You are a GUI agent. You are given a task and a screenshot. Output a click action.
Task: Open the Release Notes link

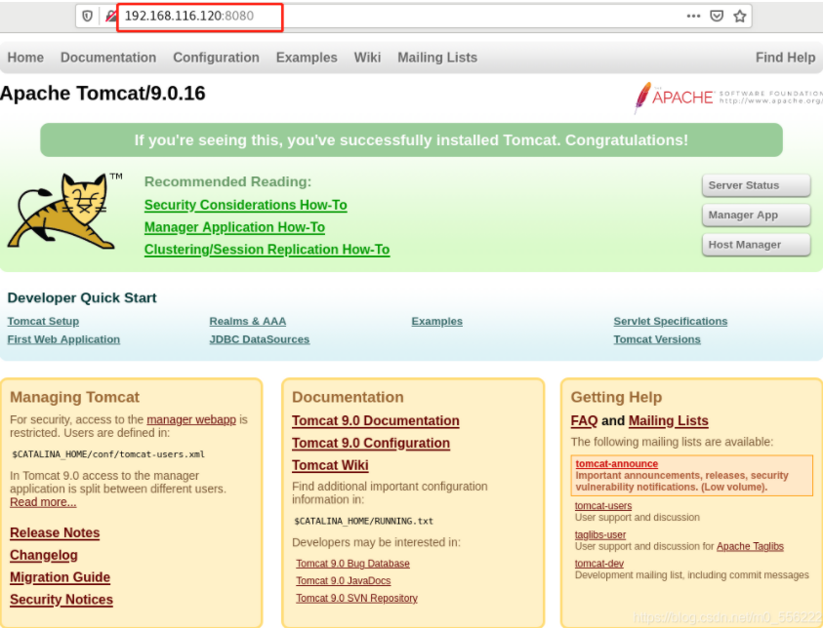coord(55,532)
